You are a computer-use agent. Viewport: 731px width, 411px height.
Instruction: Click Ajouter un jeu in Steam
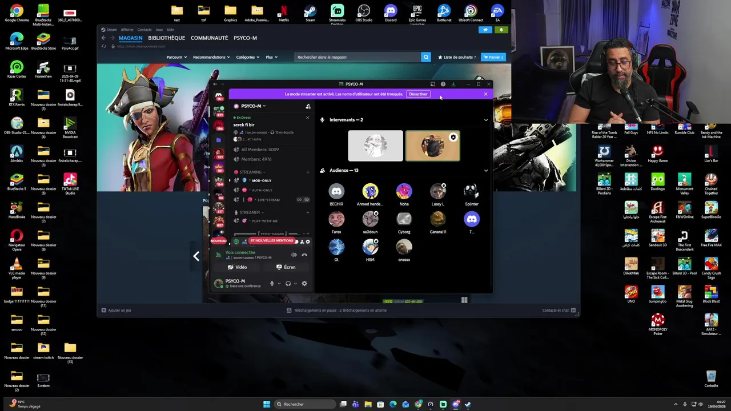click(x=117, y=311)
